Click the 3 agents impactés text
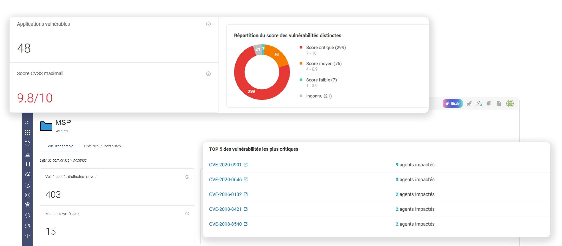Screen dimensions: 562x246 pos(415,180)
